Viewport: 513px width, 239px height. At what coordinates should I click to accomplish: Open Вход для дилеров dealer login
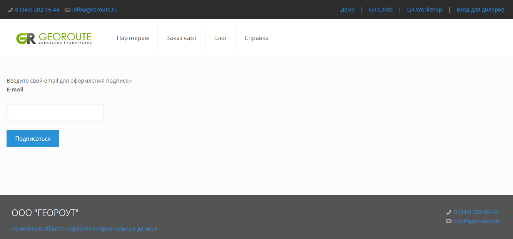[480, 10]
